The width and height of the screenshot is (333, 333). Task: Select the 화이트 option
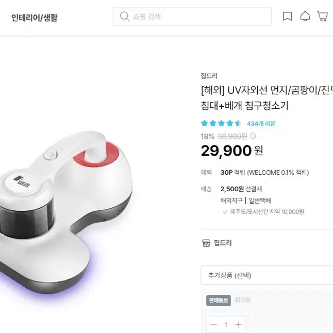[x=243, y=300]
